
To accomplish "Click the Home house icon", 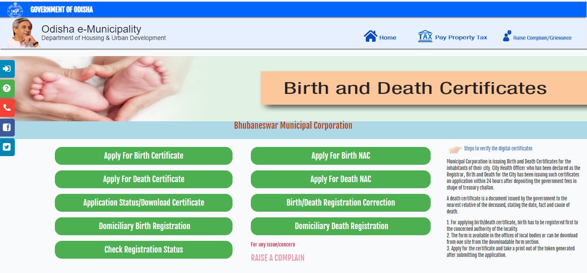I will [370, 37].
